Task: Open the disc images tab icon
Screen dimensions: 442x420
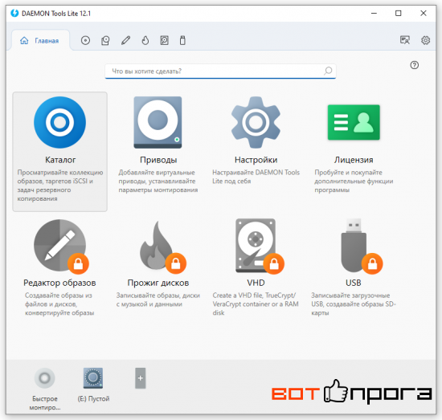Action: (x=85, y=41)
